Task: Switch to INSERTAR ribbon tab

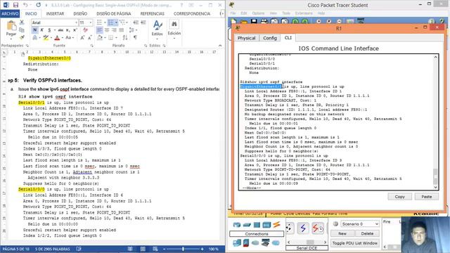Action: [55, 13]
